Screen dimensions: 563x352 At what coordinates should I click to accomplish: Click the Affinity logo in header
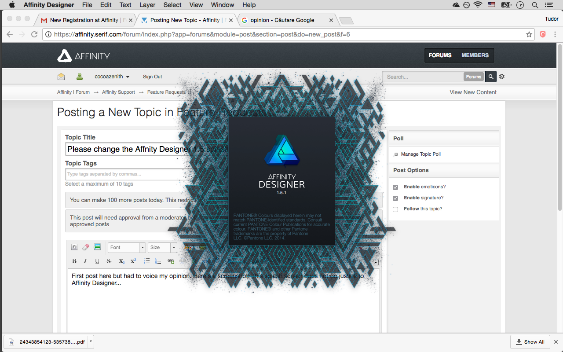point(84,55)
